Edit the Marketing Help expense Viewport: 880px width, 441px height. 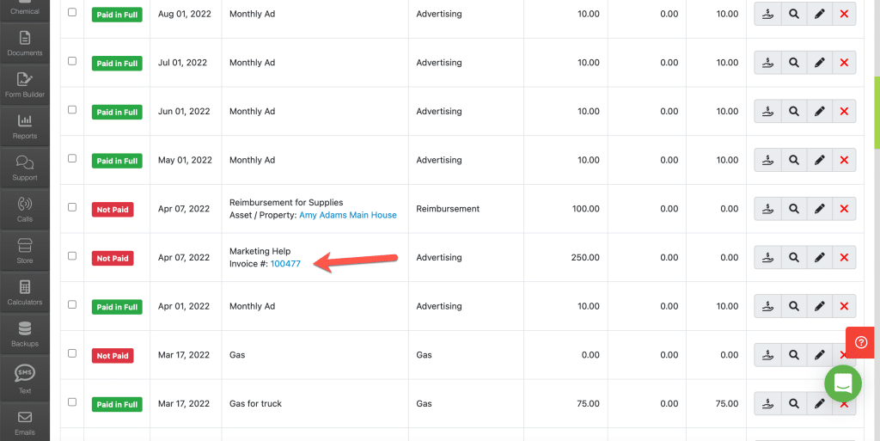819,258
